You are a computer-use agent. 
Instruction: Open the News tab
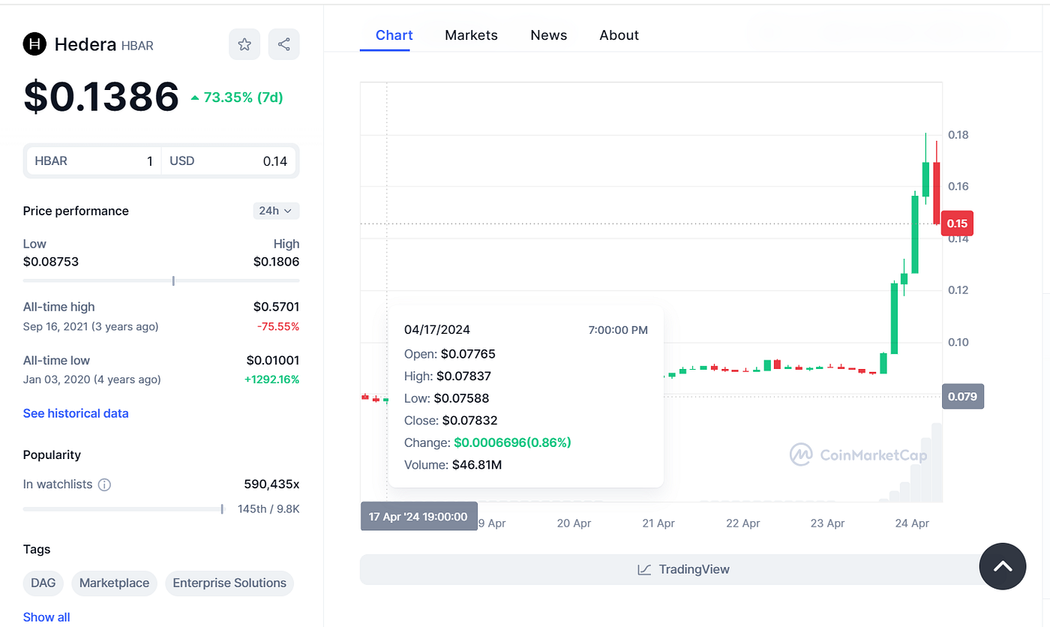tap(548, 34)
